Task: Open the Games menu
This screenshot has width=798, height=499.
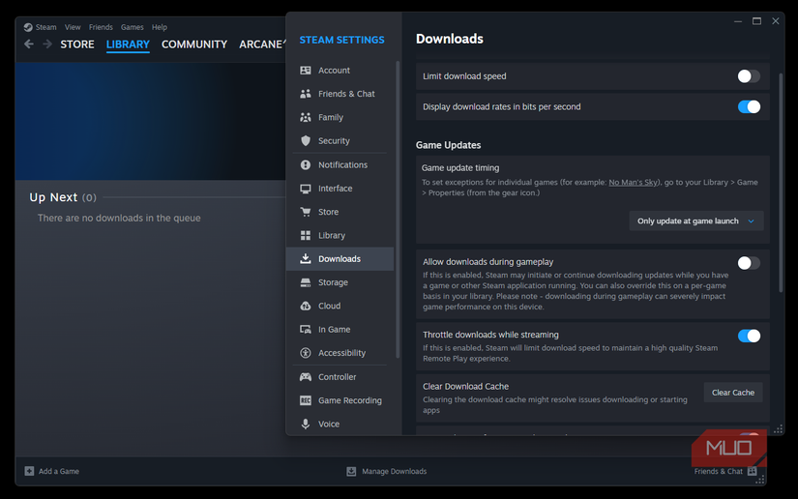Action: (x=132, y=27)
